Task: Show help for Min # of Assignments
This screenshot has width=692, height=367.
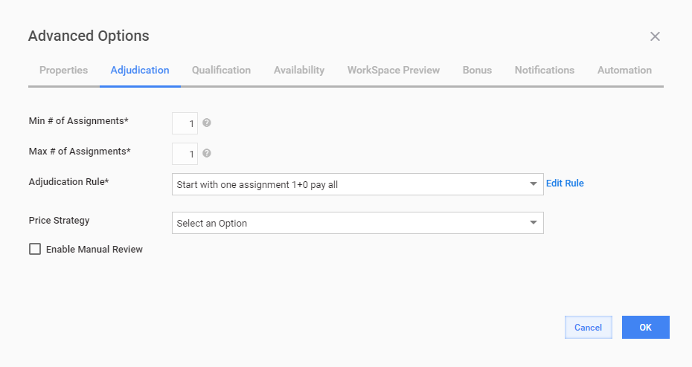Action: [207, 123]
